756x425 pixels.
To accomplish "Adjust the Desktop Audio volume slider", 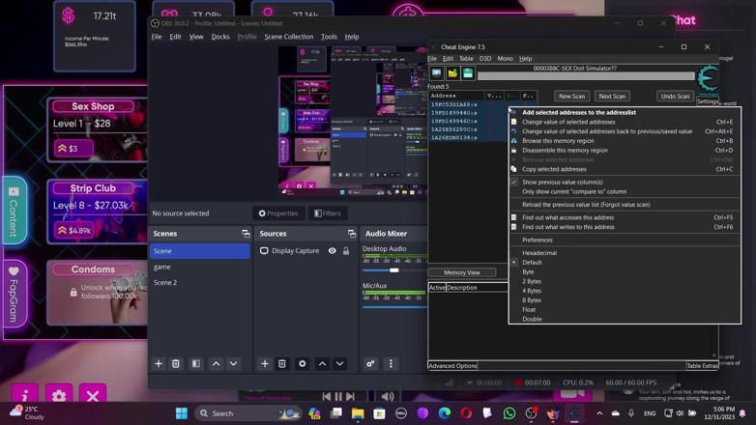I will (393, 270).
